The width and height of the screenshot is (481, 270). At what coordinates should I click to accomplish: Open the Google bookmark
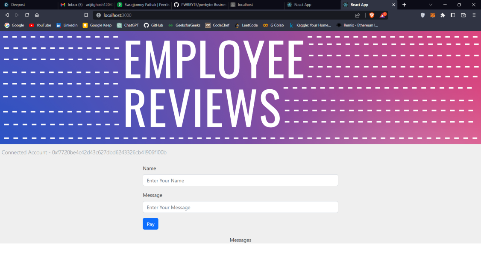click(x=14, y=25)
